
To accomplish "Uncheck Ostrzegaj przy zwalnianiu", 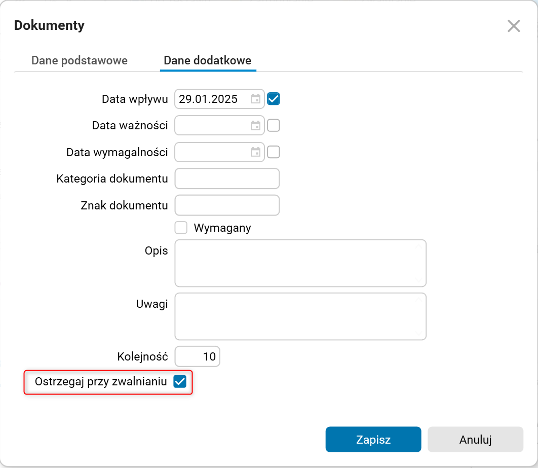I will 180,382.
